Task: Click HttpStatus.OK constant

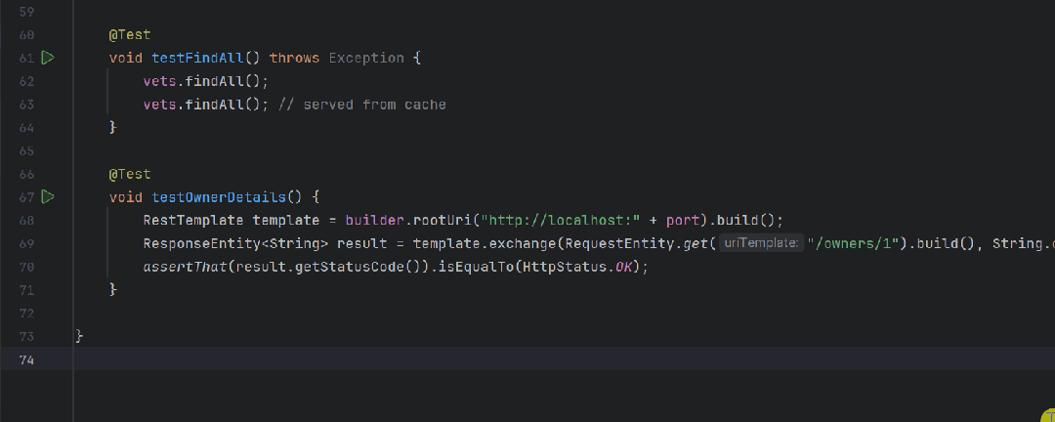Action: pyautogui.click(x=578, y=267)
